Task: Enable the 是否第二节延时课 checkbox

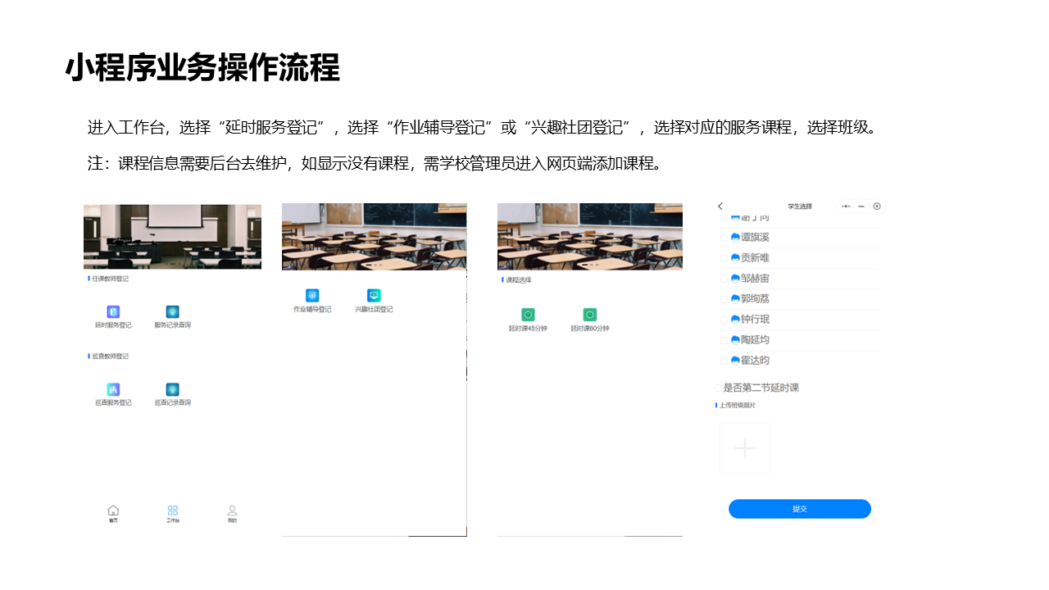Action: click(x=718, y=388)
